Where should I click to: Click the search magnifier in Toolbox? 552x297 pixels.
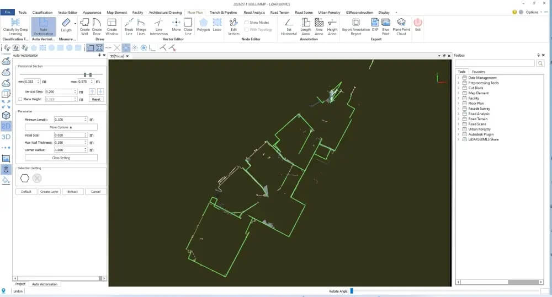tap(540, 63)
